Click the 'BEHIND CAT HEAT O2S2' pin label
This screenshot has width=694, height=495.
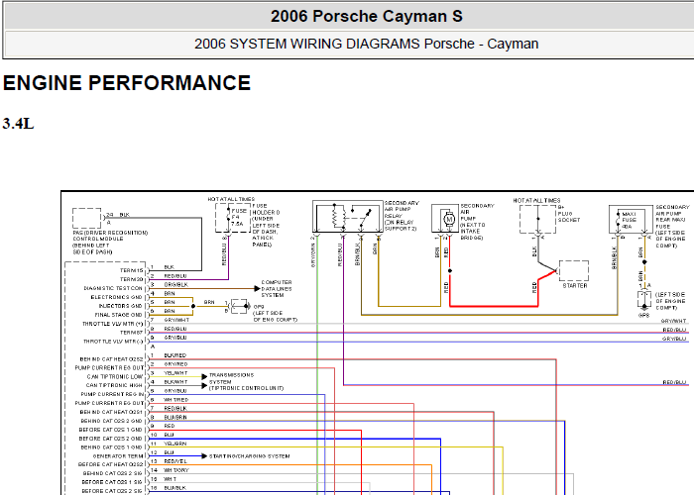pos(111,358)
